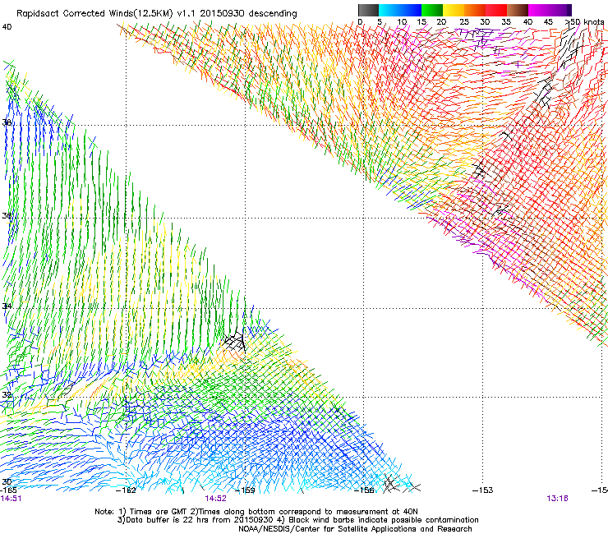The height and width of the screenshot is (534, 608).
Task: Click the '25' legend speed label
Action: (464, 22)
